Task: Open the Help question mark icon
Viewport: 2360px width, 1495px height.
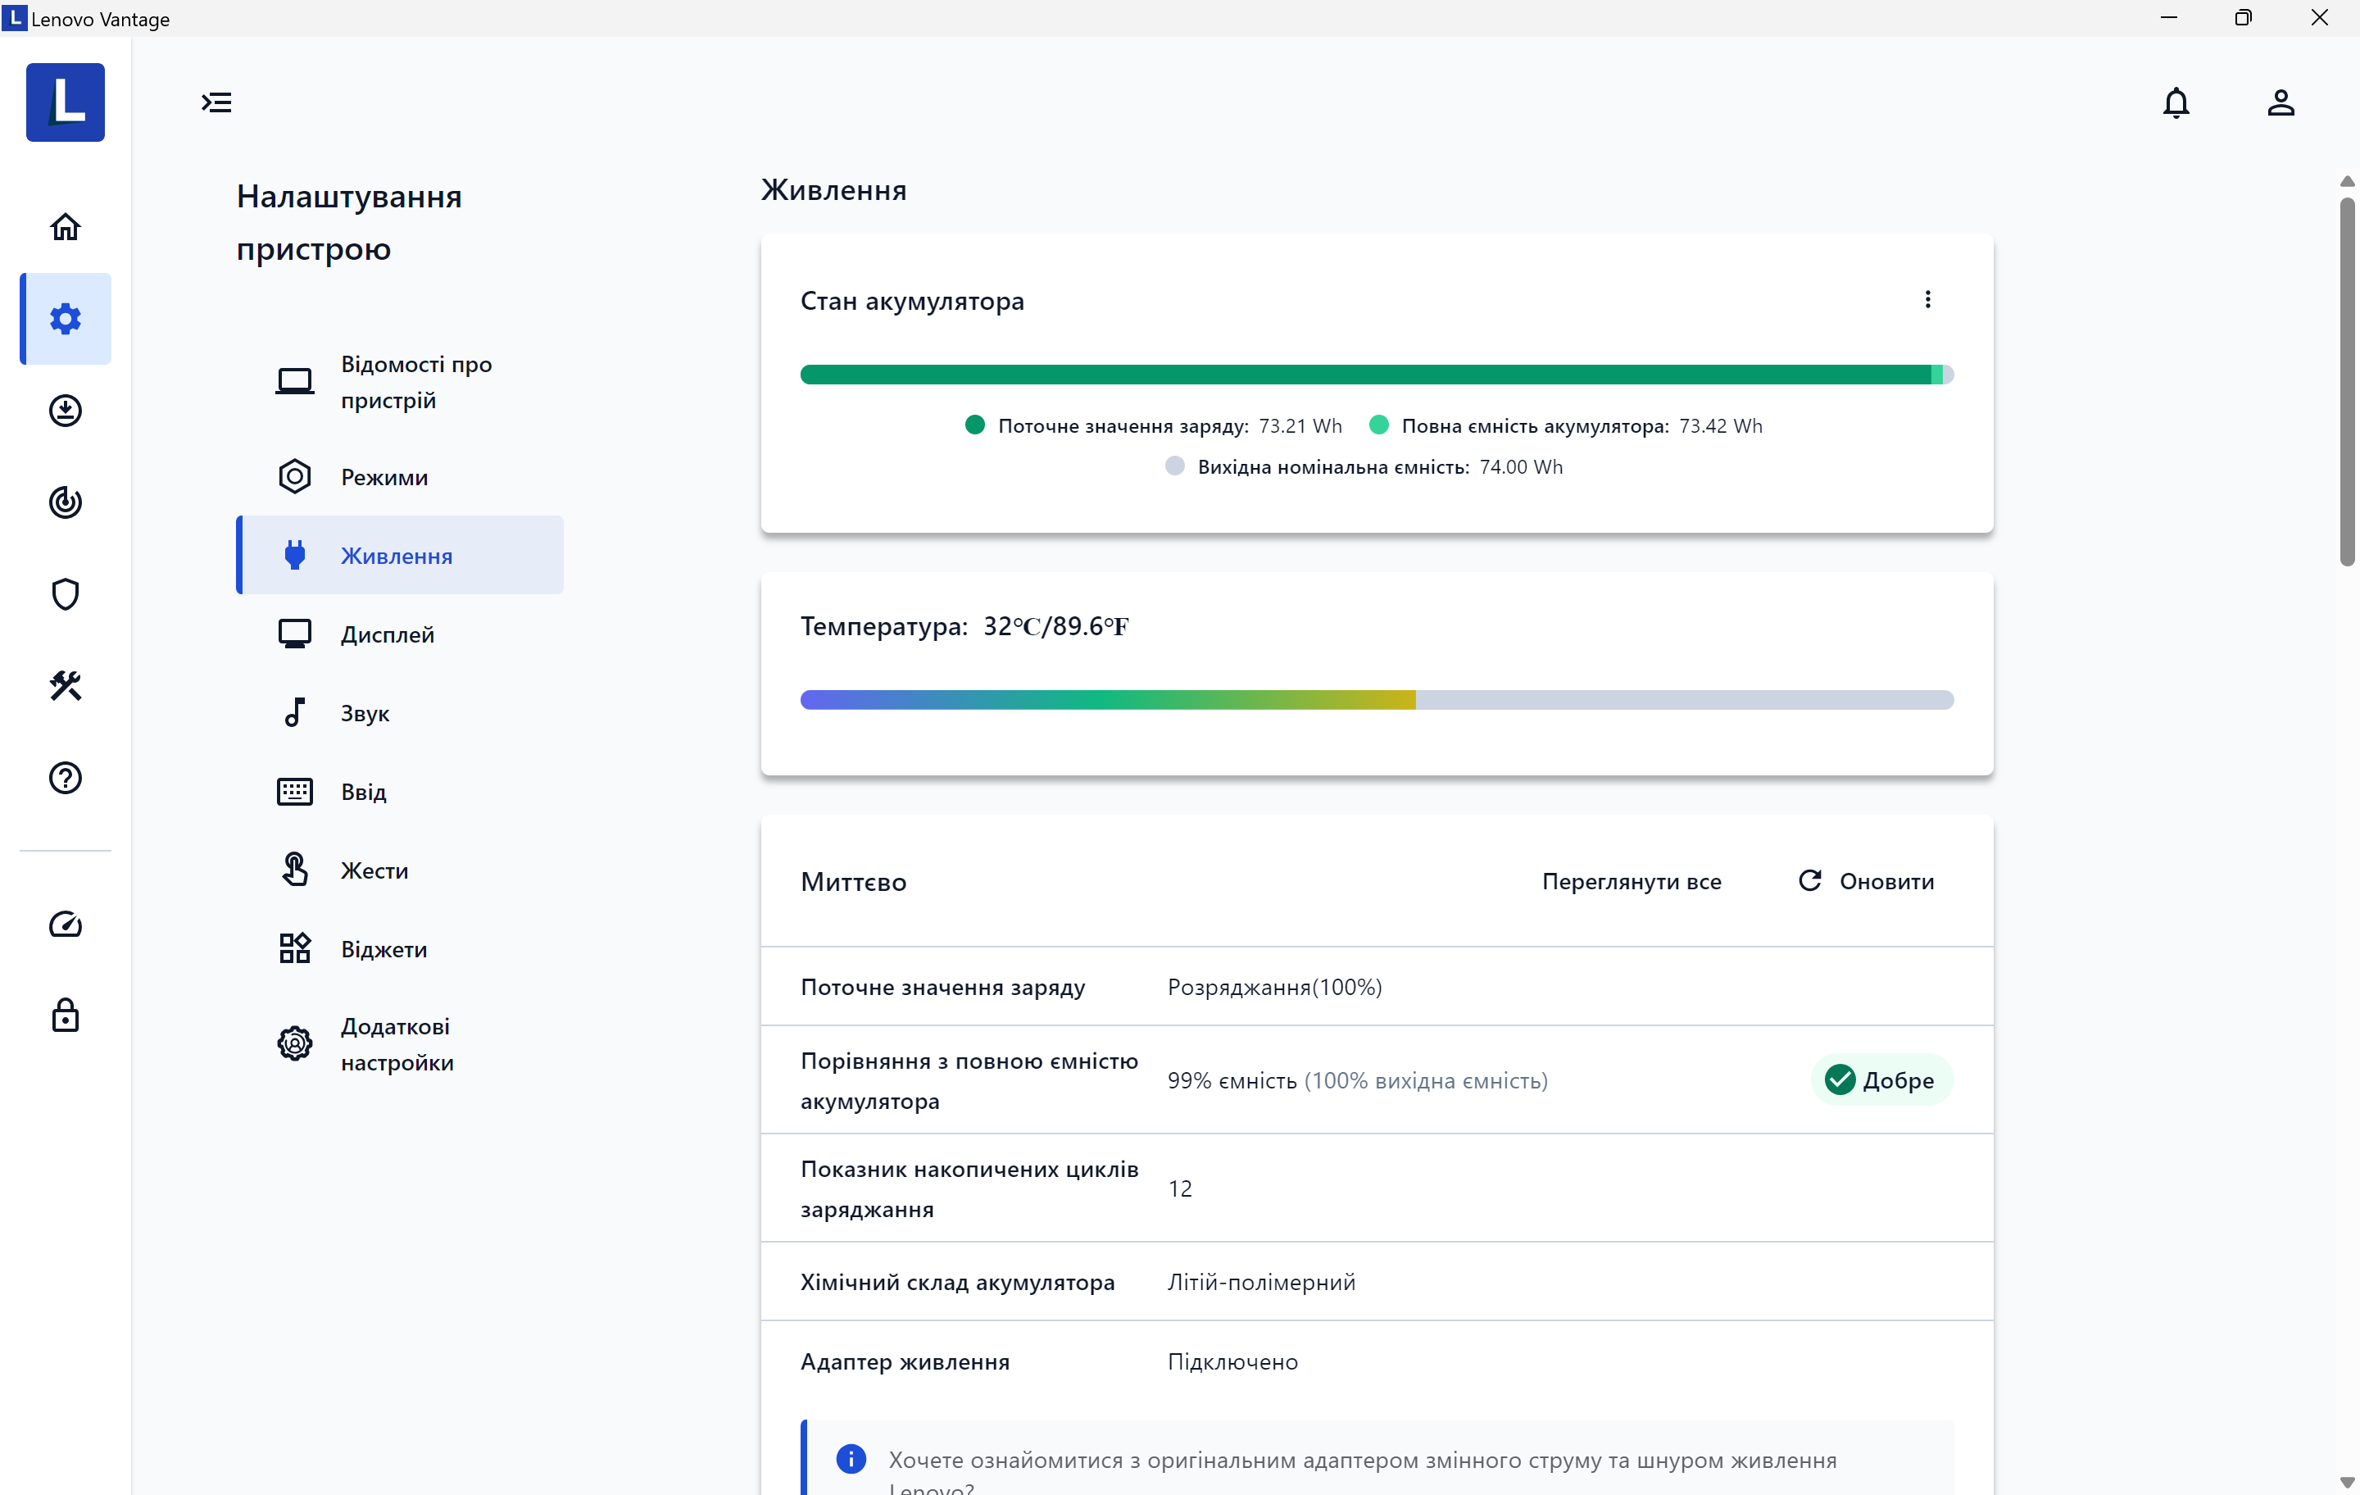Action: (66, 777)
